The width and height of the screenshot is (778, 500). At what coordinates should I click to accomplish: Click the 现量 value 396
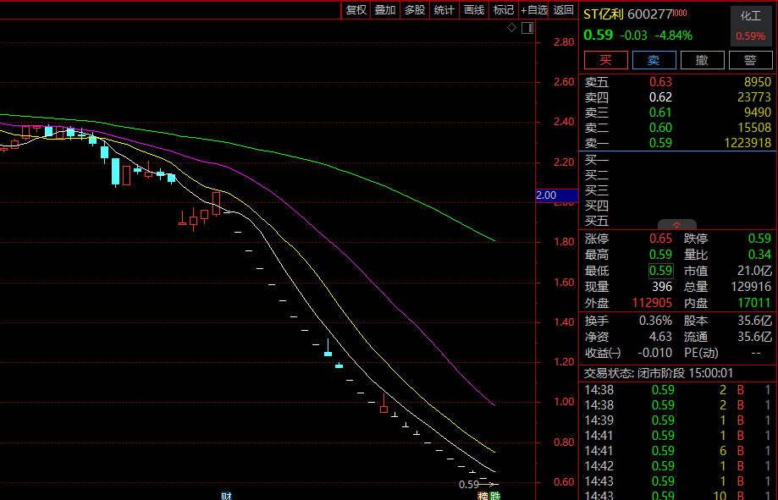click(662, 287)
